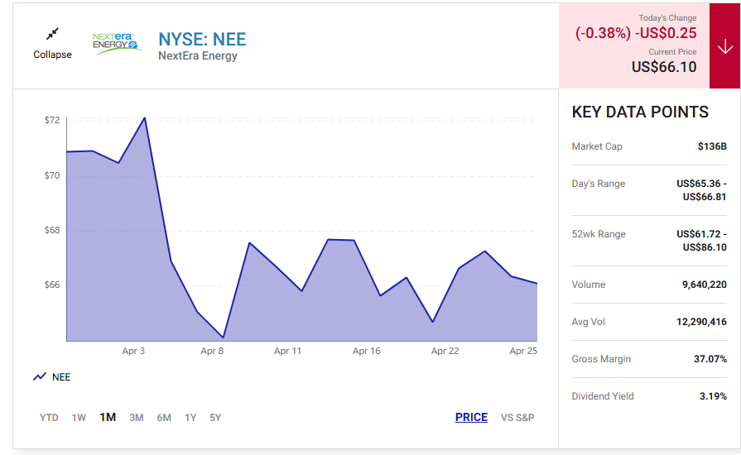Click the Apr 3 axis label

133,351
